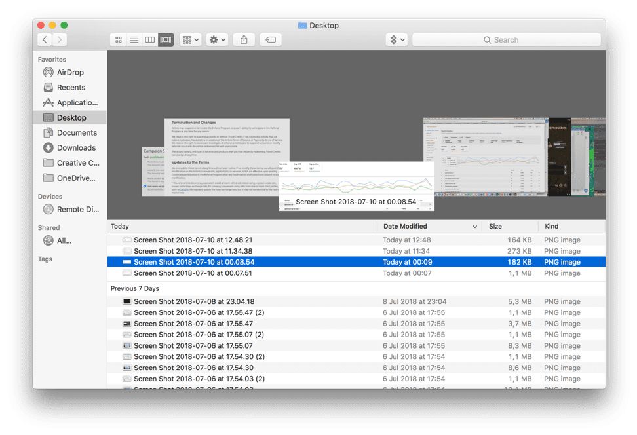Open the Action gear menu

[x=217, y=40]
